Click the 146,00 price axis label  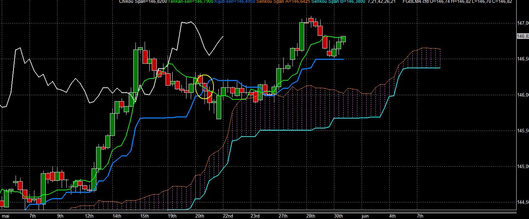523,95
